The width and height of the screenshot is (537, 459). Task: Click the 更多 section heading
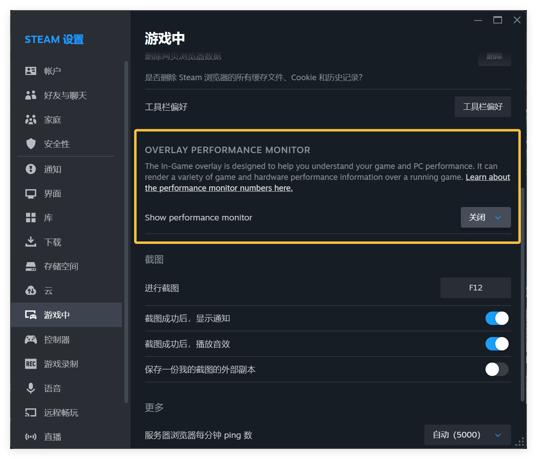(154, 407)
